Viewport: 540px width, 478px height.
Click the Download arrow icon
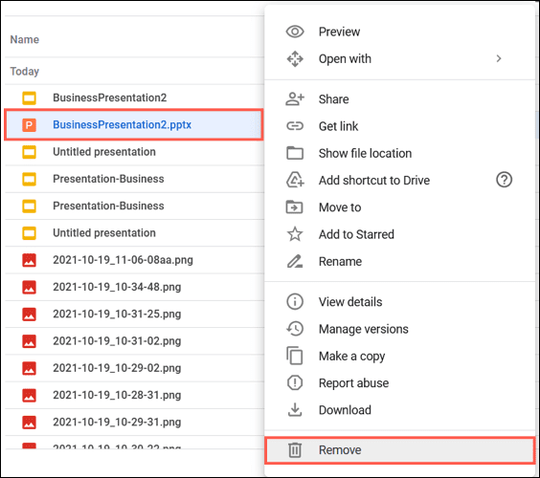coord(295,410)
